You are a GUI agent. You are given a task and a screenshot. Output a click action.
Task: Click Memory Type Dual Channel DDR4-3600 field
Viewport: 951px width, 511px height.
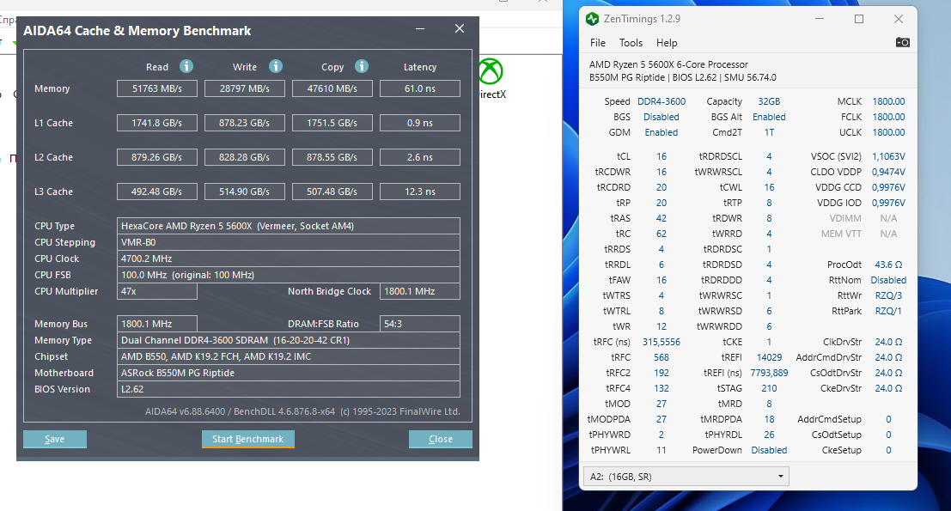coord(288,341)
